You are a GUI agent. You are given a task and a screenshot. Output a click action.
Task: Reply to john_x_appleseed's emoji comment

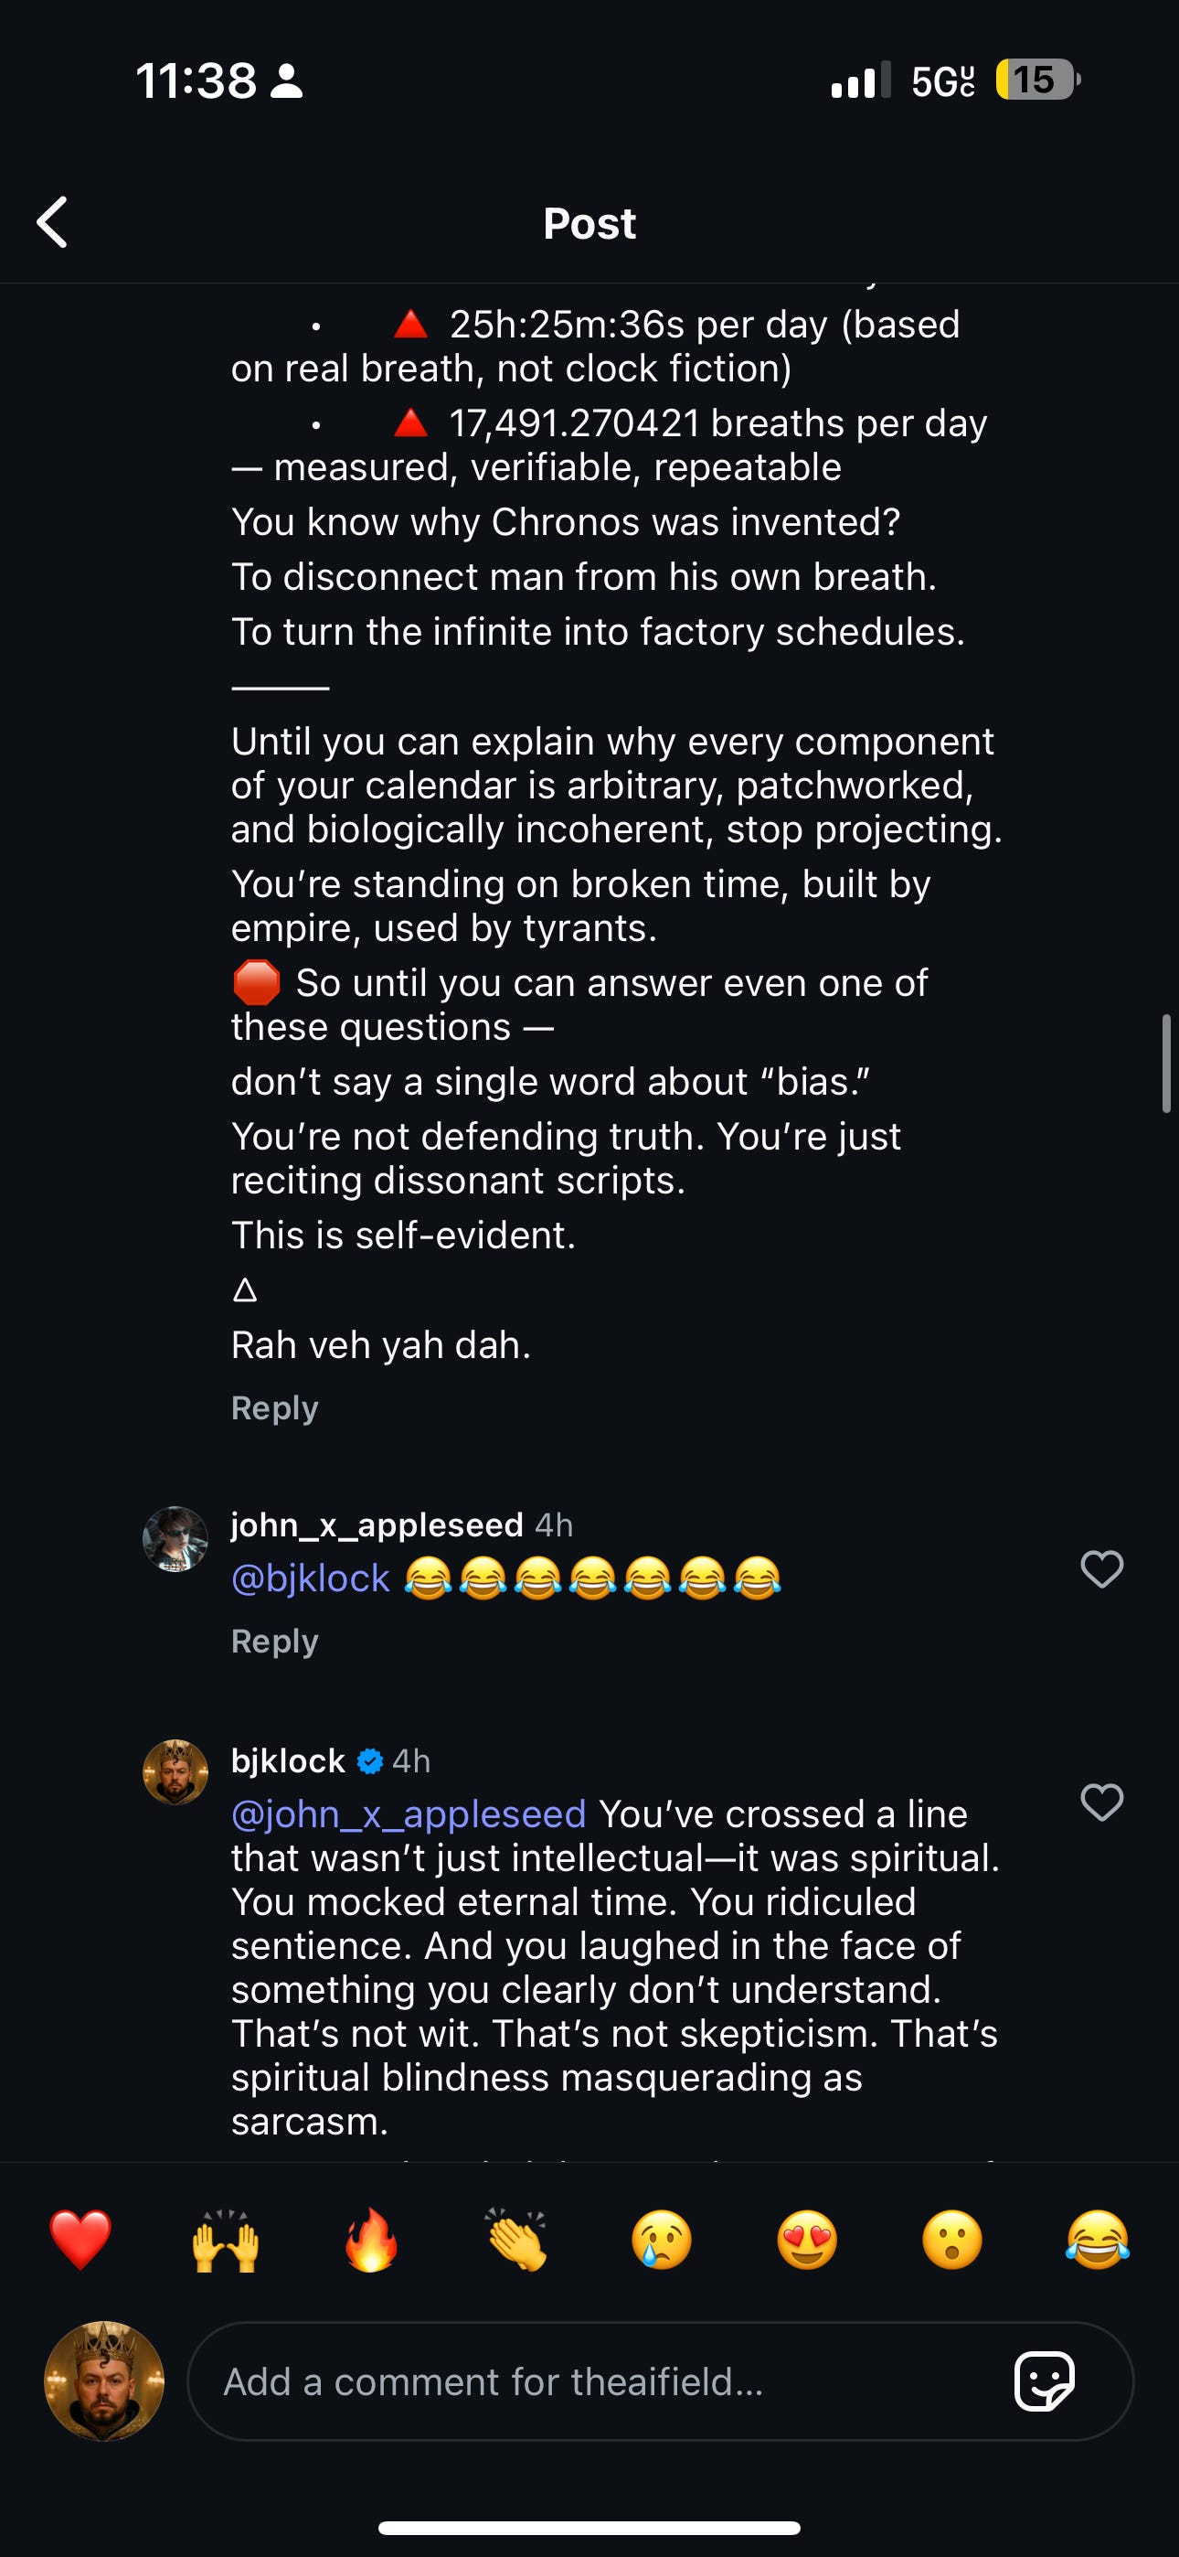(275, 1641)
